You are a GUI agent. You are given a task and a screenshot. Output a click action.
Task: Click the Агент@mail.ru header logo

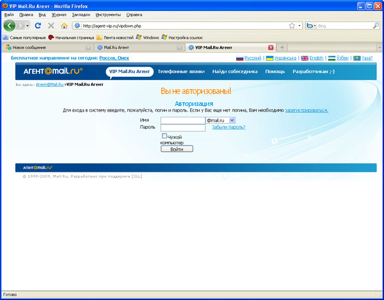[x=53, y=71]
